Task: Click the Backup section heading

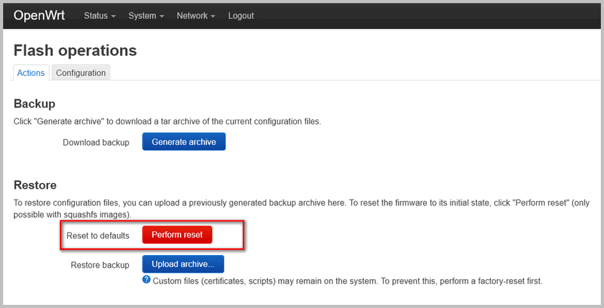Action: click(35, 104)
